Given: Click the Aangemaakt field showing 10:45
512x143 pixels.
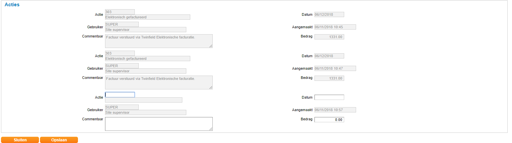Looking at the screenshot, I should point(335,27).
